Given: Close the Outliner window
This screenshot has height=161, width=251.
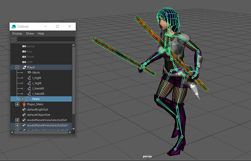Looking at the screenshot, I should [70, 26].
